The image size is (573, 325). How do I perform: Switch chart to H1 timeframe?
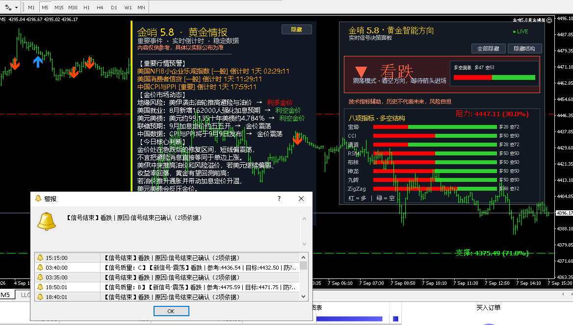coord(87,7)
